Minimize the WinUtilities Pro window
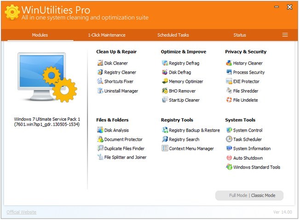The width and height of the screenshot is (299, 220). [x=276, y=7]
